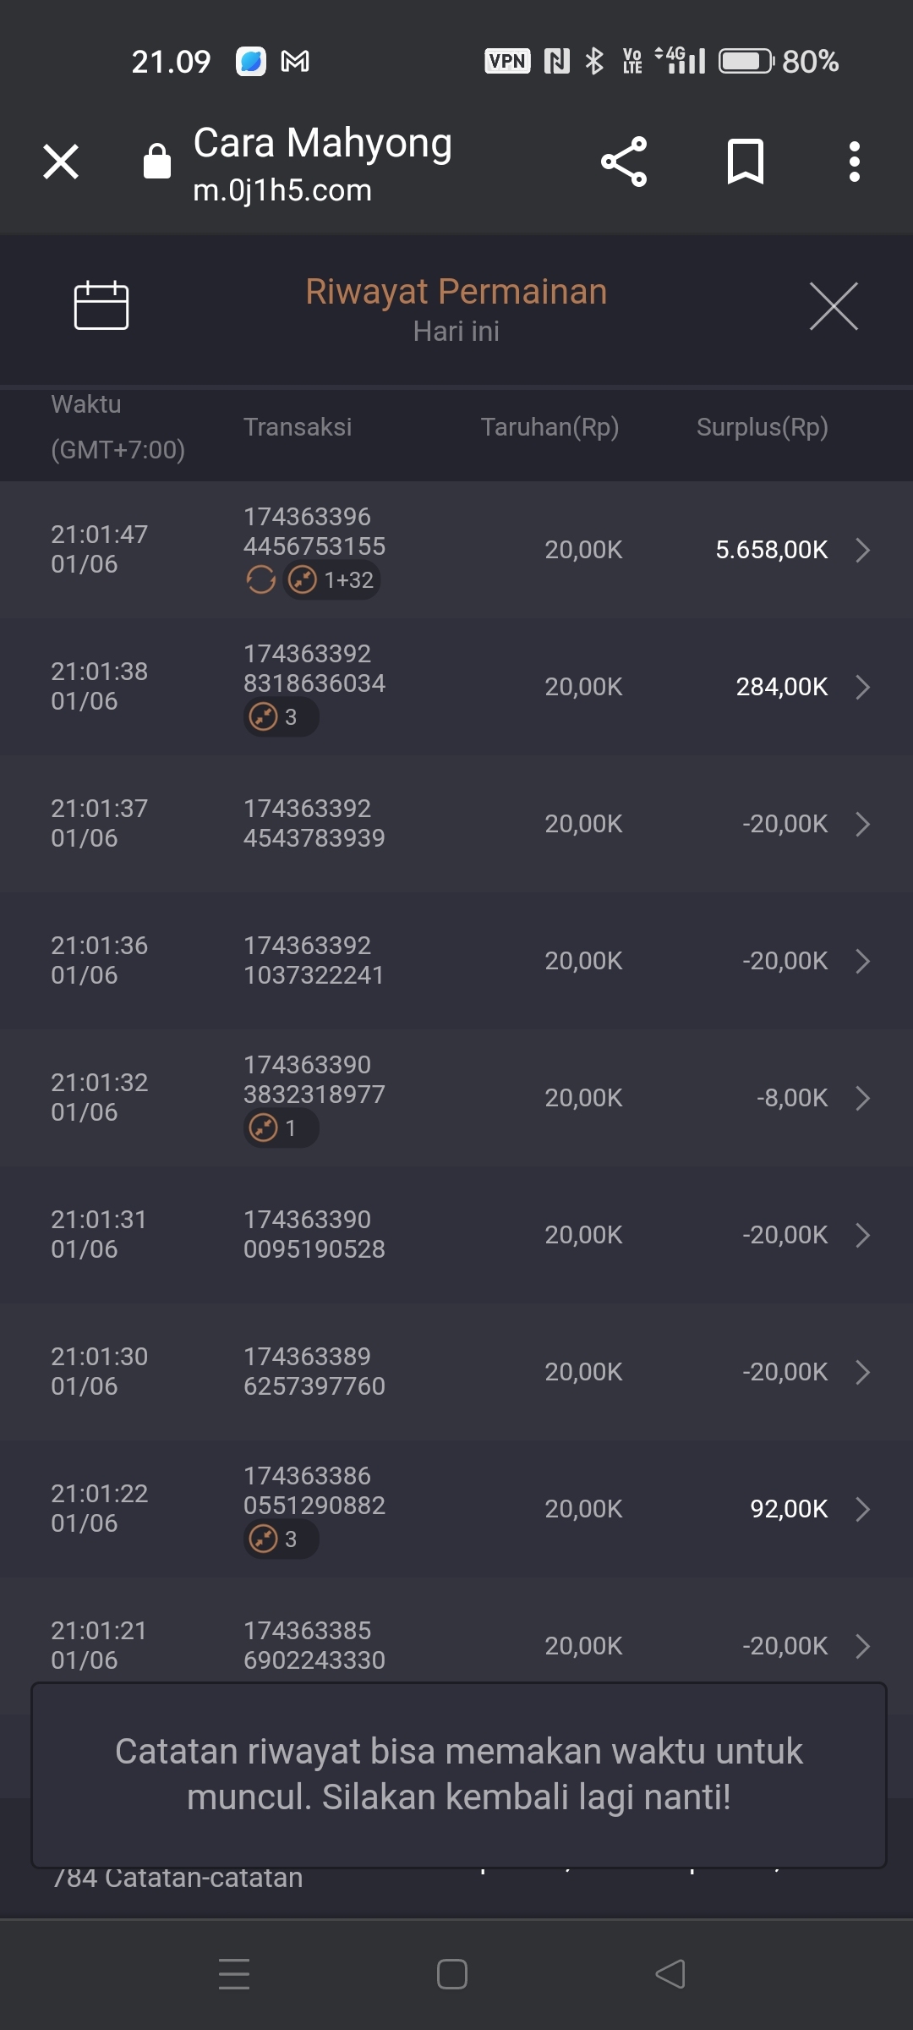Open the 21:01:30 transaction row chevron
Image resolution: width=913 pixels, height=2030 pixels.
(x=862, y=1372)
